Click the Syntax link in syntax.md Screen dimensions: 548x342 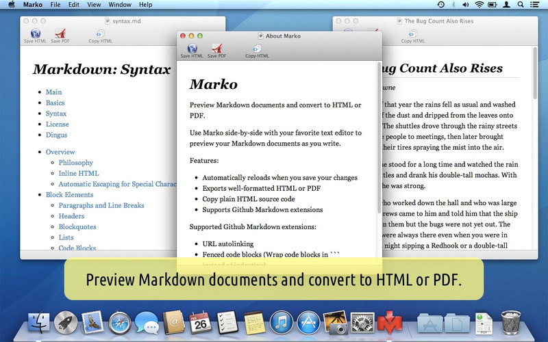(56, 114)
